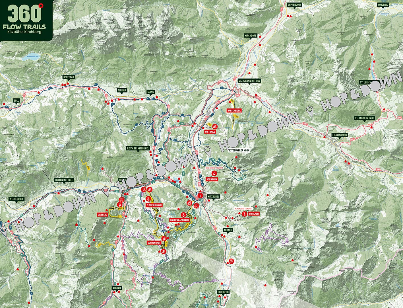Viewport: 403px width, 308px height.
Task: Click the geomarketing credit text
Action: [16, 304]
